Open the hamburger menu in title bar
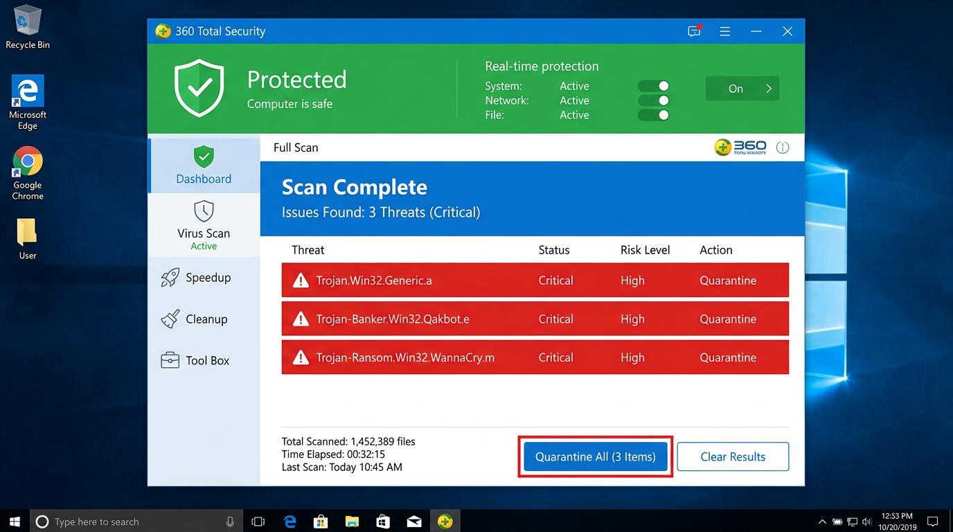This screenshot has height=532, width=953. coord(725,31)
